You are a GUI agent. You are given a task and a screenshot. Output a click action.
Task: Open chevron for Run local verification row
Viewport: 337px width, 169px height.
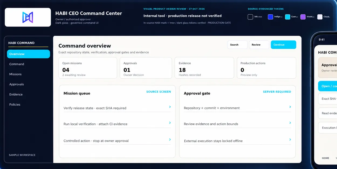[x=170, y=123]
